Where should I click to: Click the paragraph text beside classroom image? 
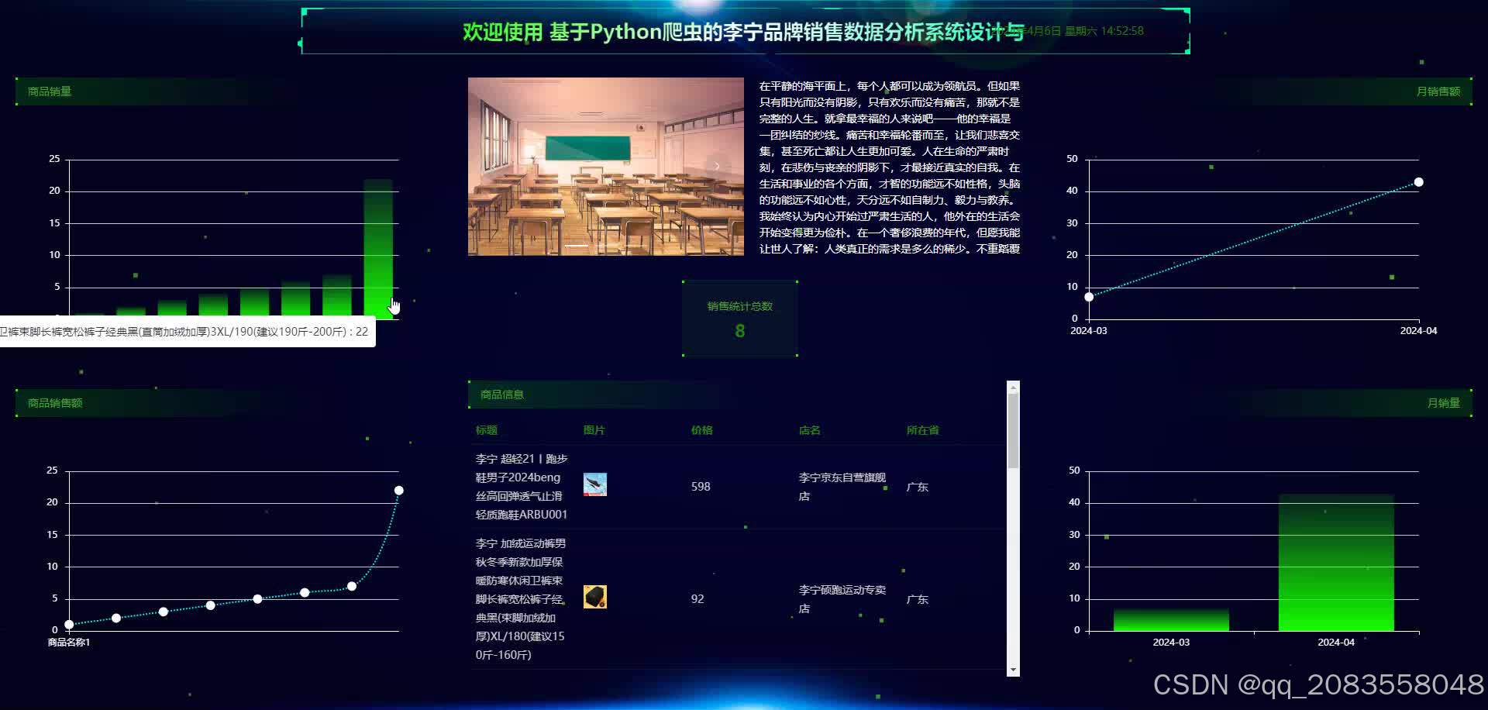click(x=890, y=167)
